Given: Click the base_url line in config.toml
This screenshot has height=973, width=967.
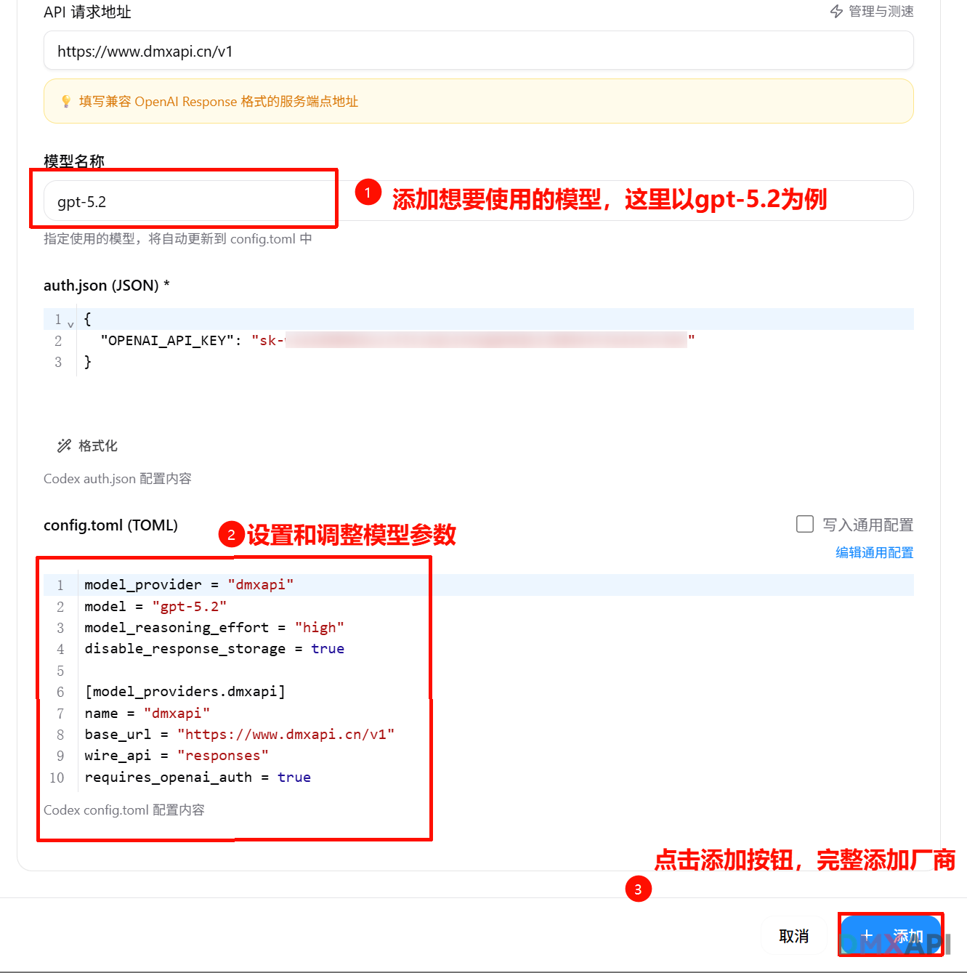Looking at the screenshot, I should pos(239,734).
